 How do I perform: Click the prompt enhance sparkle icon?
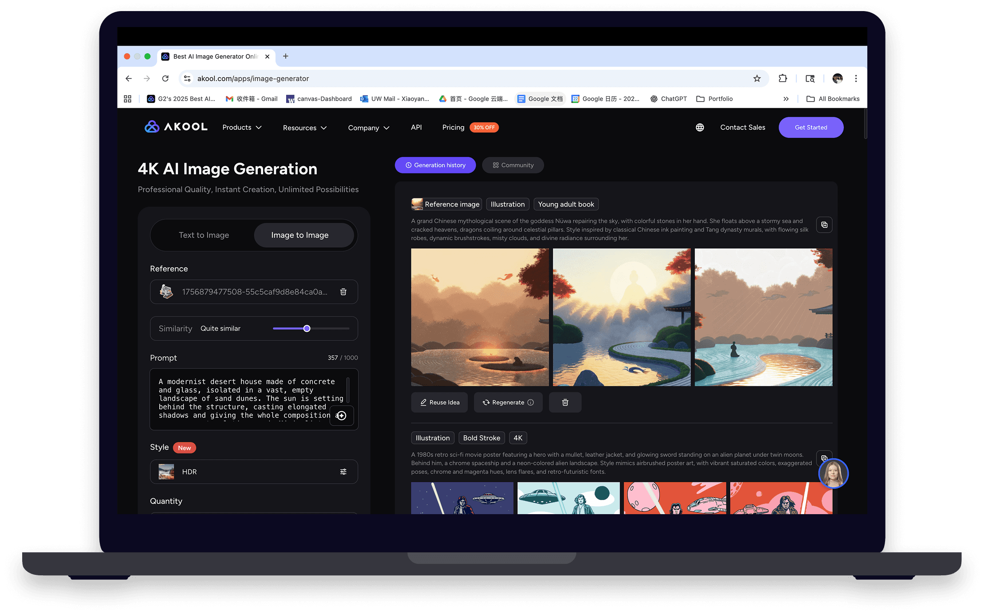341,416
